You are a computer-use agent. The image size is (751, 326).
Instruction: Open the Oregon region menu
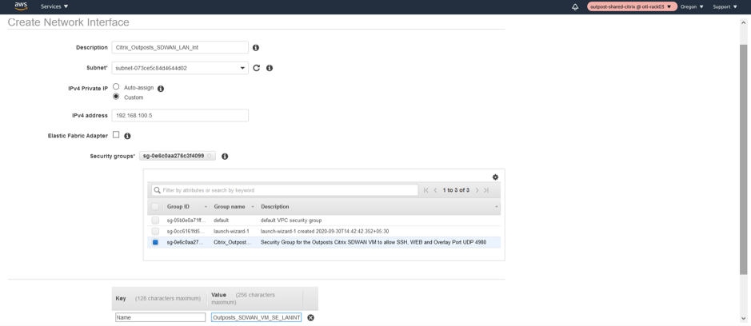pyautogui.click(x=692, y=6)
